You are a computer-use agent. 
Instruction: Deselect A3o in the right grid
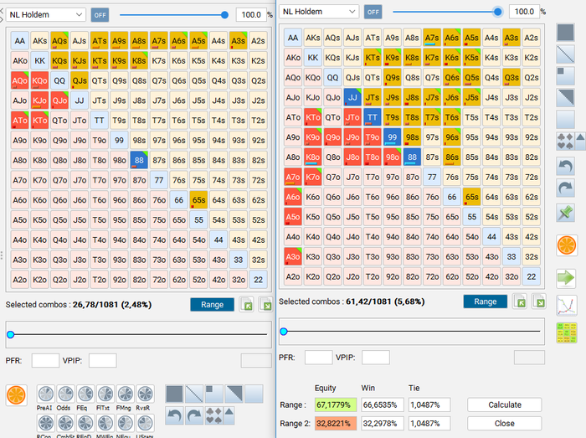coord(293,257)
